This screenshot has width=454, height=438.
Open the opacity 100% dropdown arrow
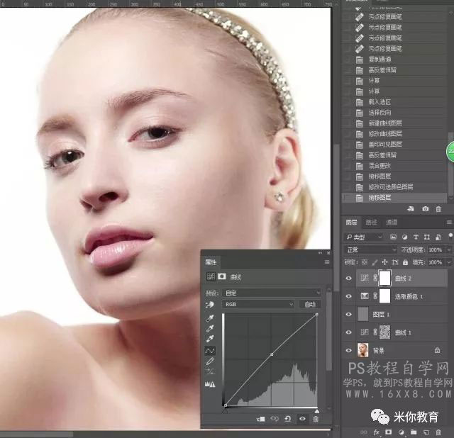click(449, 249)
